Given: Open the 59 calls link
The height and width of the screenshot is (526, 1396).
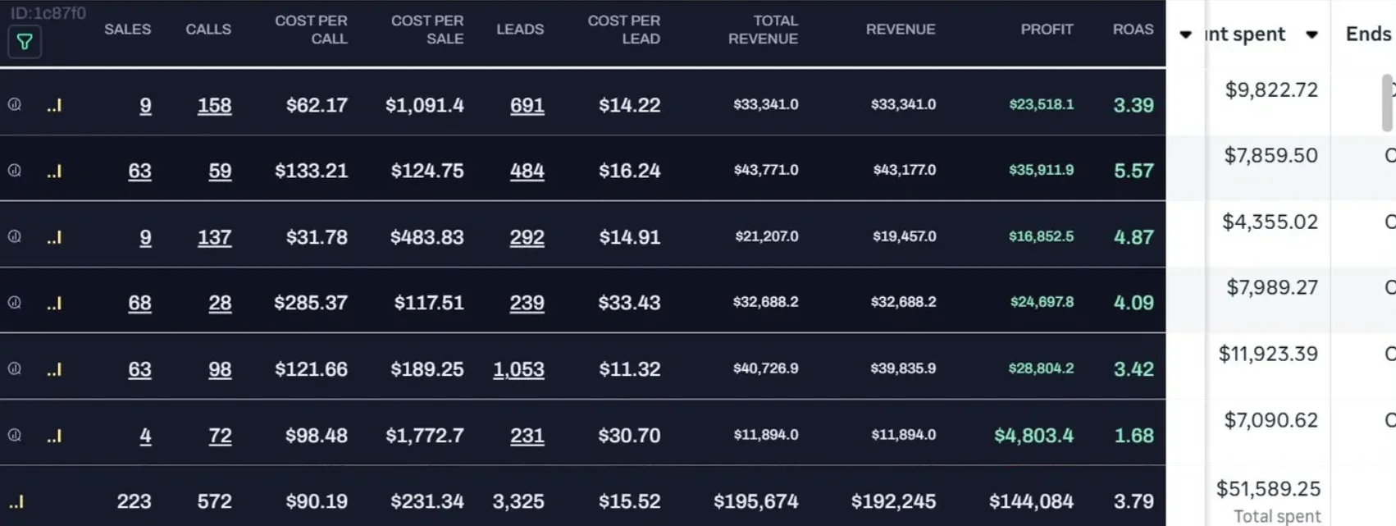Looking at the screenshot, I should pos(220,171).
